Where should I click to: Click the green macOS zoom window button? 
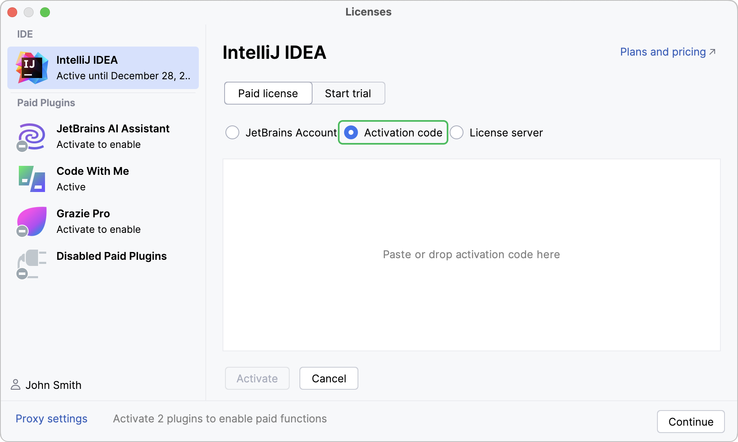point(45,12)
